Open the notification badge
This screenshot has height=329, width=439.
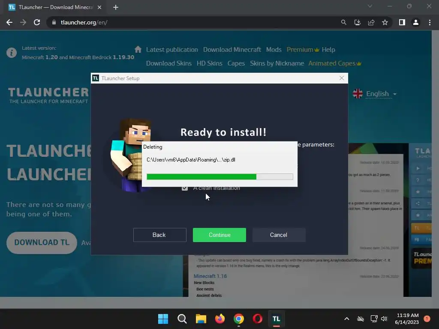coord(427,318)
